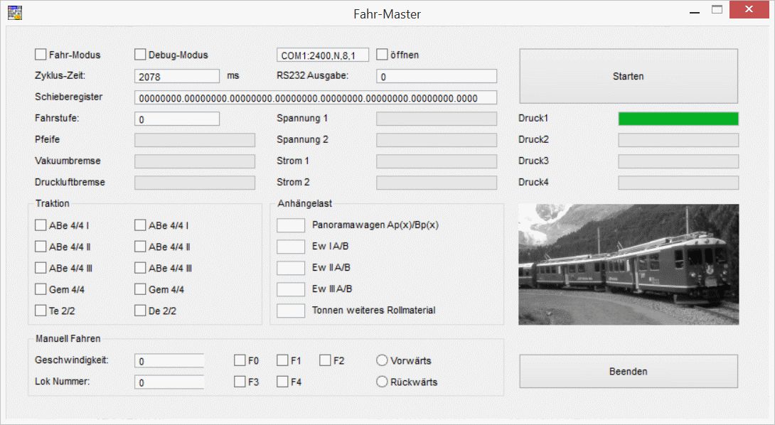This screenshot has height=425, width=775.
Task: Enable the F2 function checkbox
Action: pyautogui.click(x=325, y=360)
